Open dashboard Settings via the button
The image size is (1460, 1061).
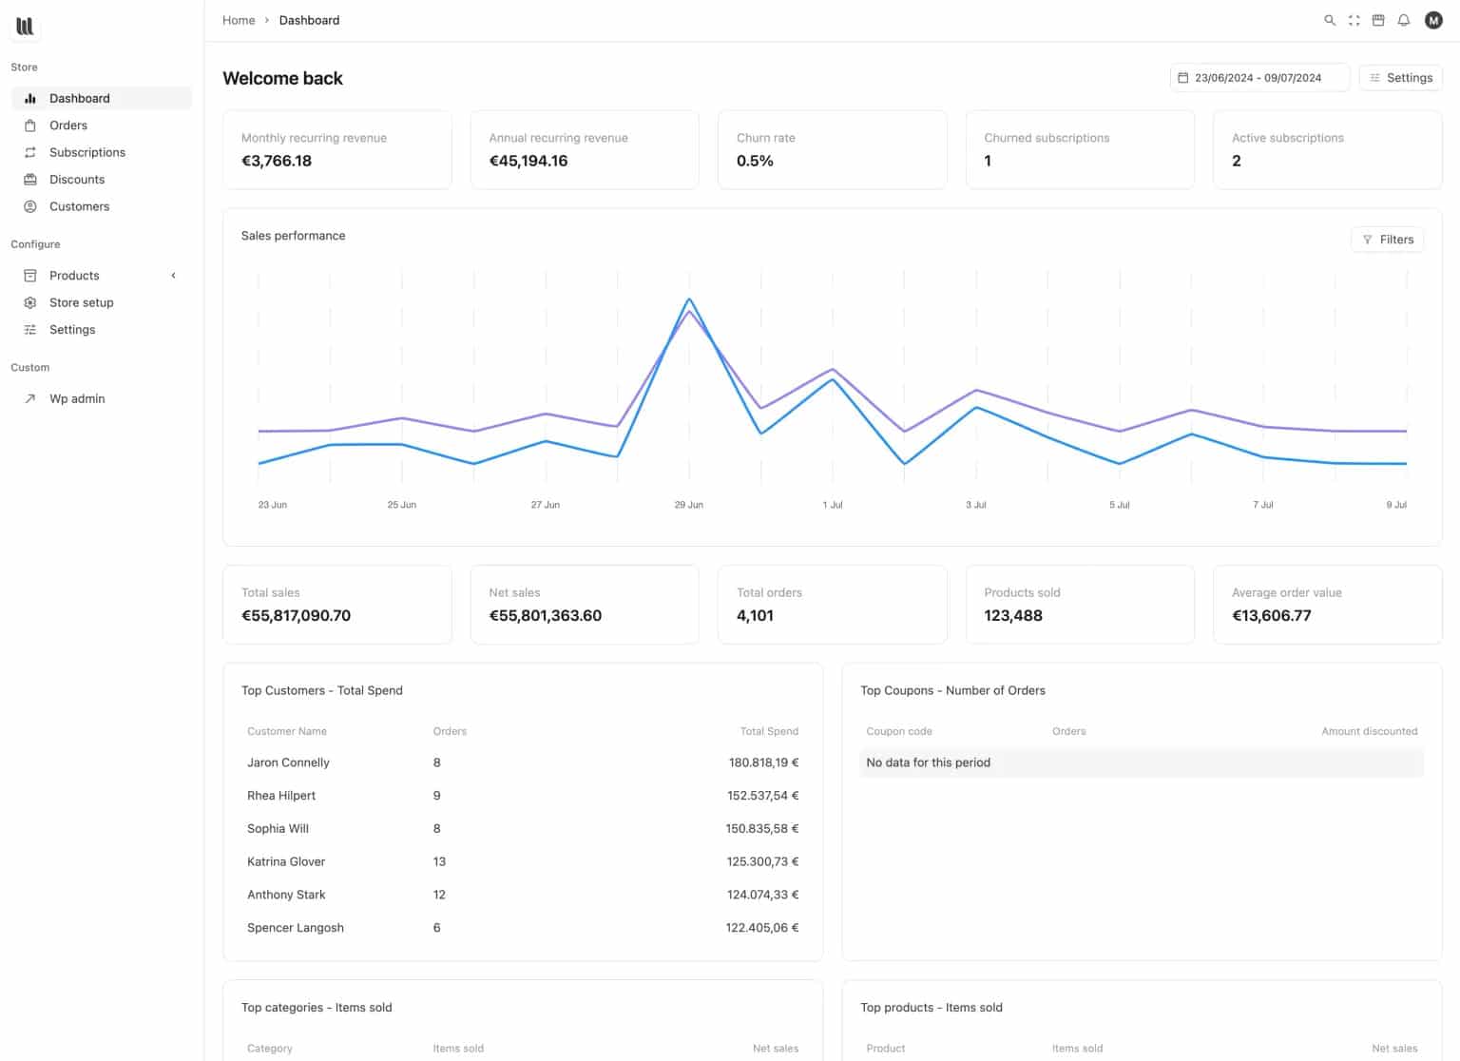(x=1400, y=77)
